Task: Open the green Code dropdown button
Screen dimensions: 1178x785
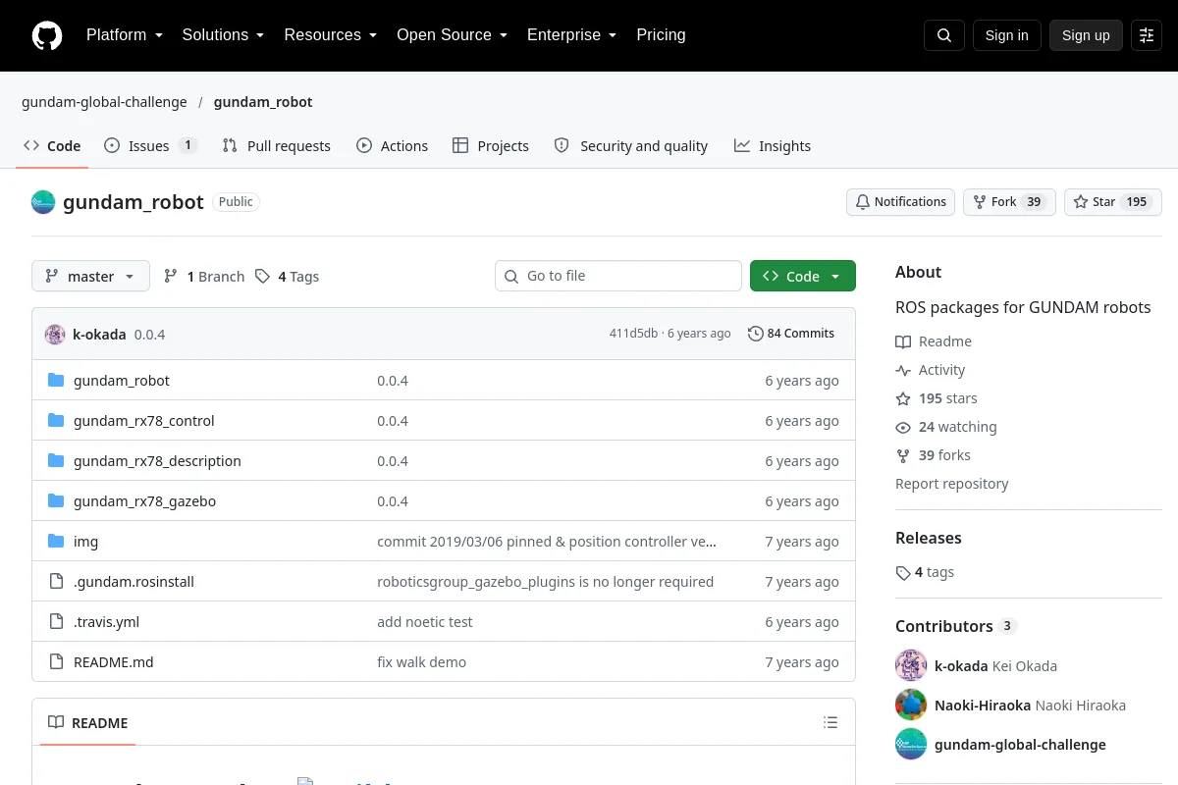Action: 803,277
